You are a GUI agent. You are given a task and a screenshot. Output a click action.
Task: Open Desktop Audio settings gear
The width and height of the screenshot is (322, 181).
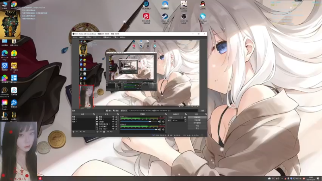pyautogui.click(x=163, y=130)
